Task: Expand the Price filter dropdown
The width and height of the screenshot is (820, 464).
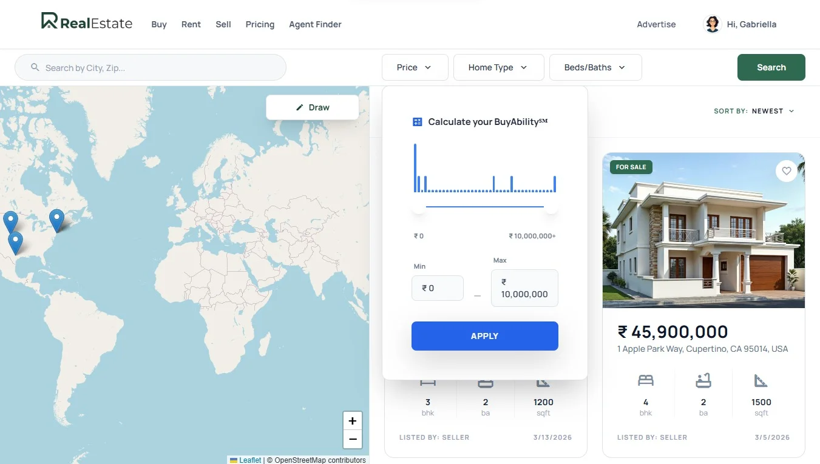Action: pos(415,67)
